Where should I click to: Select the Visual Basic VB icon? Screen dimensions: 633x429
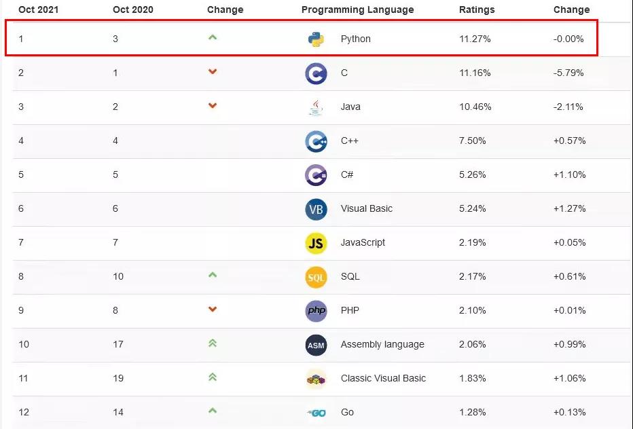(316, 209)
